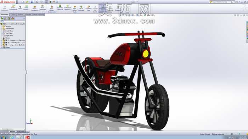This screenshot has height=139, width=248.
Task: Click the Editing Assembly status text
Action: (x=218, y=134)
